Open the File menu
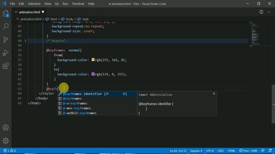The height and width of the screenshot is (154, 275). pos(12,4)
